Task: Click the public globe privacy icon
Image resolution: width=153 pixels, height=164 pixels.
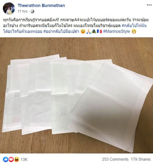Action: coord(32,11)
